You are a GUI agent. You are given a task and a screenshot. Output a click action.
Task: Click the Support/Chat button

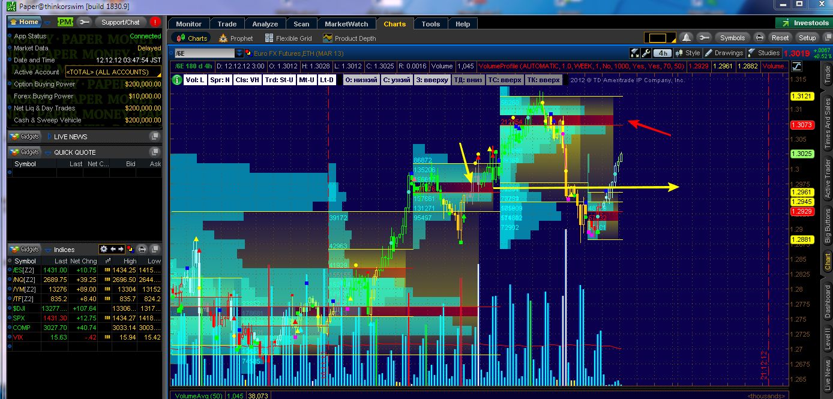120,22
